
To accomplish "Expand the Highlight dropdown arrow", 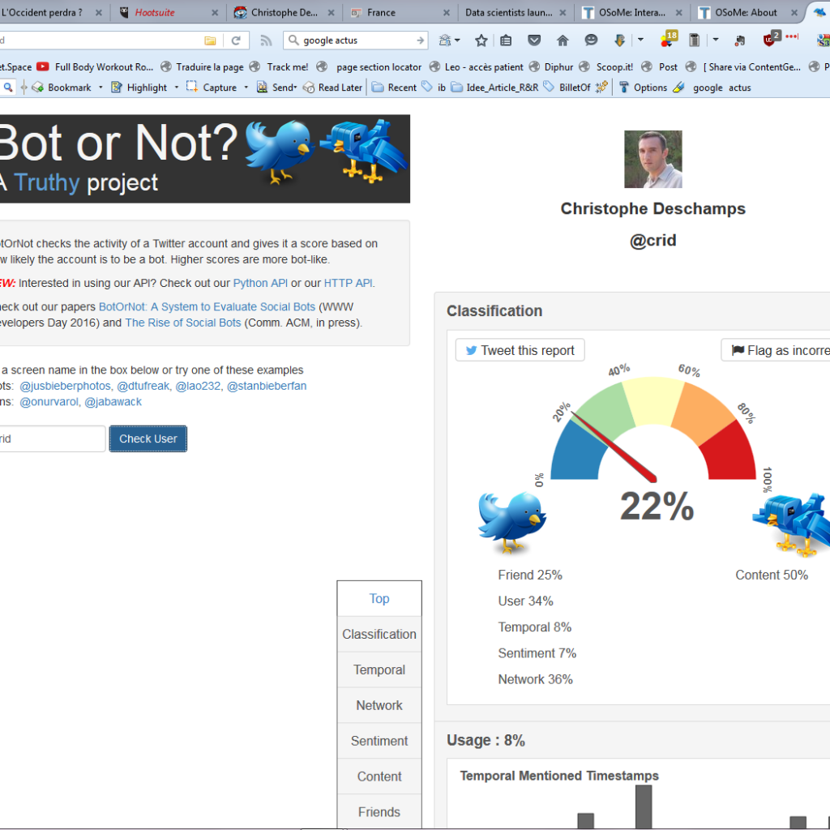I will [177, 88].
